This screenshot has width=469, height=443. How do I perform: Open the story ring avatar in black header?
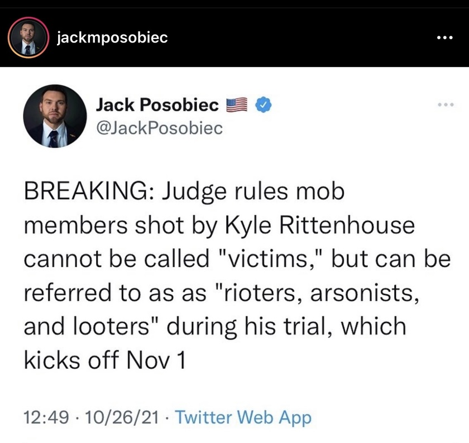pyautogui.click(x=28, y=38)
